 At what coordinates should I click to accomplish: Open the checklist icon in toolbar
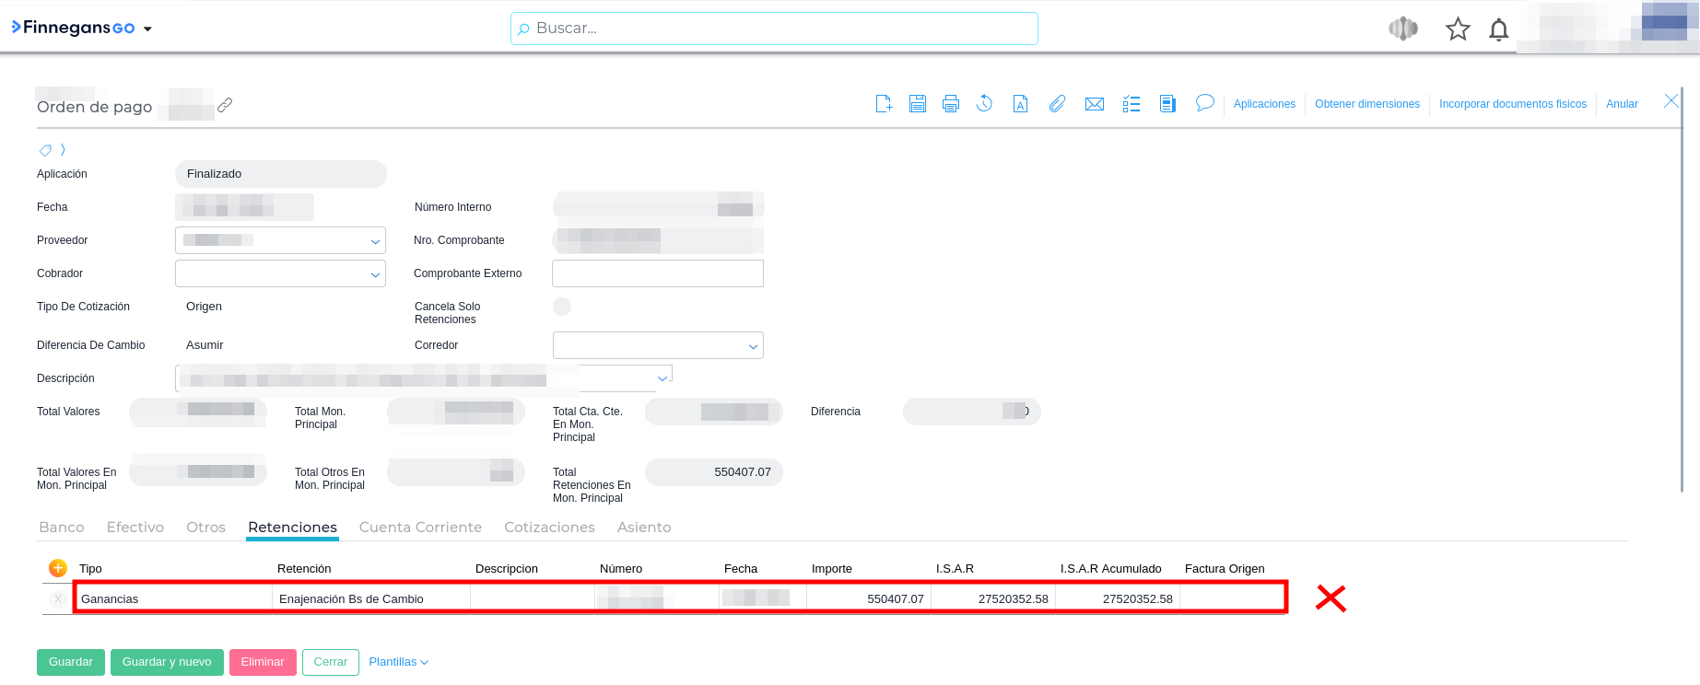click(x=1131, y=104)
